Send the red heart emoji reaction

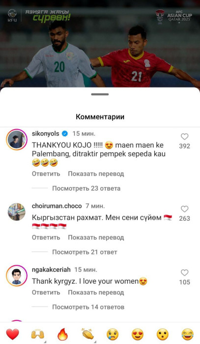click(x=12, y=334)
